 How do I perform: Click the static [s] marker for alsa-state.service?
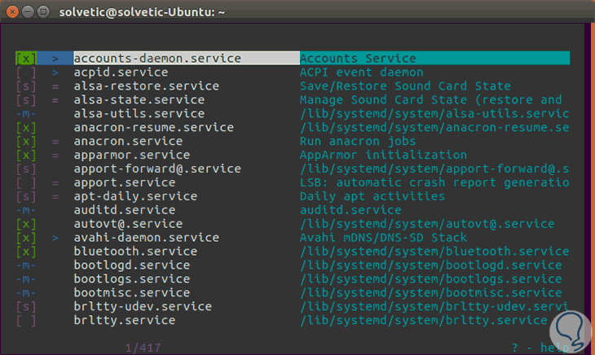click(26, 100)
